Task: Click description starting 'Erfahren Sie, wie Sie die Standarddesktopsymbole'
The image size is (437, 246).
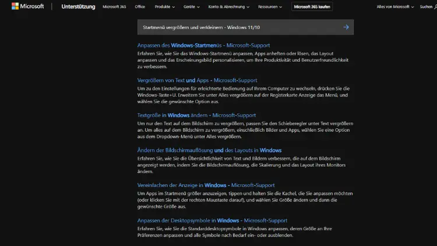Action: (x=235, y=232)
